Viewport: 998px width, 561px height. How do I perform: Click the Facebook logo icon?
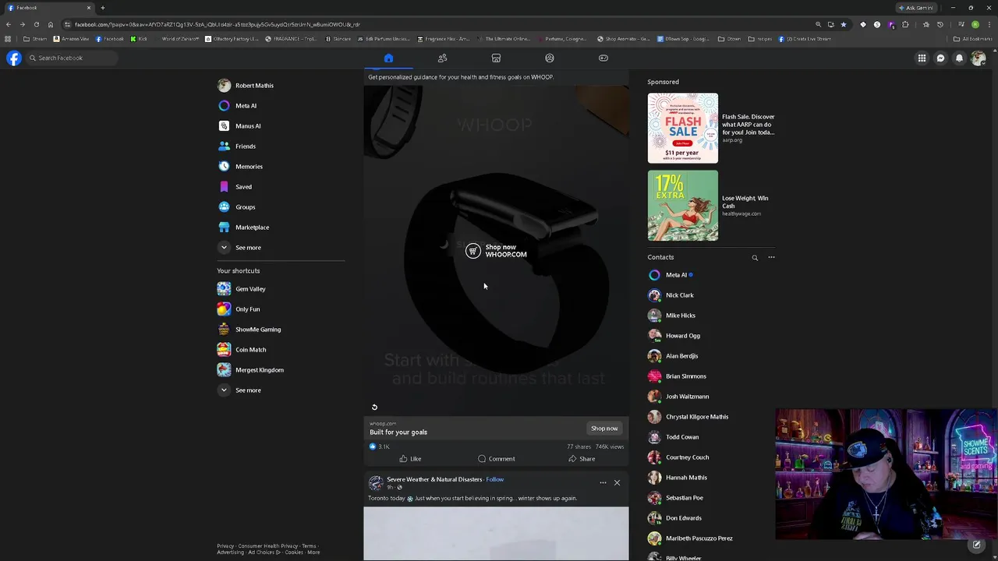[14, 58]
